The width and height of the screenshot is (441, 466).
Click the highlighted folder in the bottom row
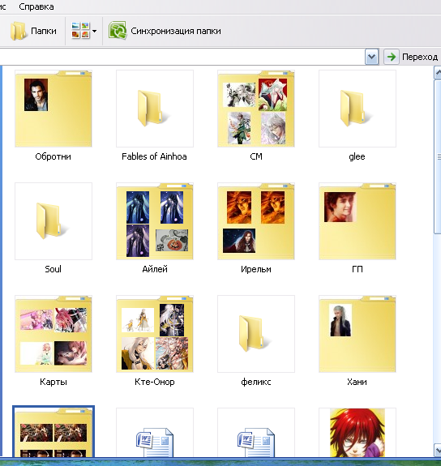pos(54,431)
